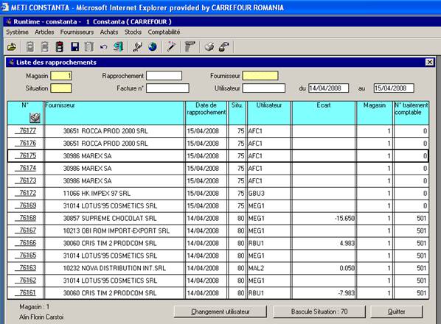Click the Ecart value 4.983

click(324, 243)
